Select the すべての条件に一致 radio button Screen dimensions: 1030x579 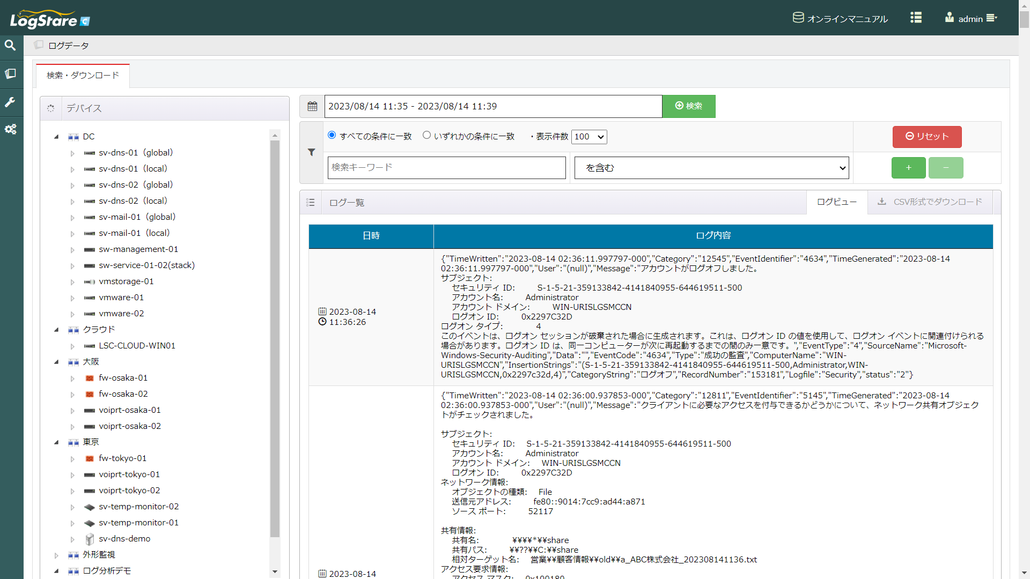[x=332, y=135]
